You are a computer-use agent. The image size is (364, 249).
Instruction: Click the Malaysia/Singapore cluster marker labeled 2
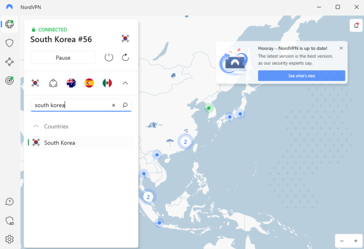click(x=148, y=197)
